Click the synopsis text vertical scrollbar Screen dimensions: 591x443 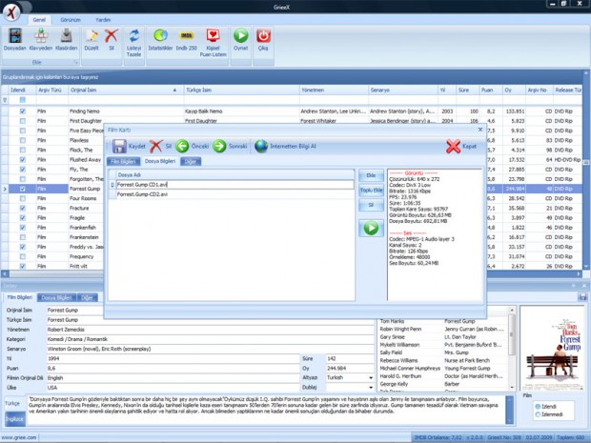pyautogui.click(x=509, y=410)
